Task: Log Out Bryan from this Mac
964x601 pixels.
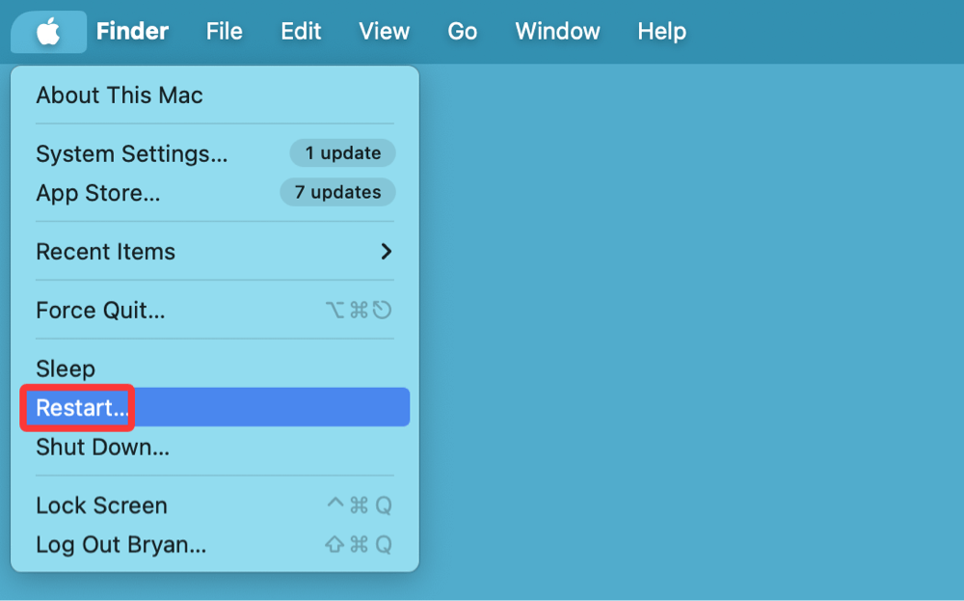Action: click(120, 544)
